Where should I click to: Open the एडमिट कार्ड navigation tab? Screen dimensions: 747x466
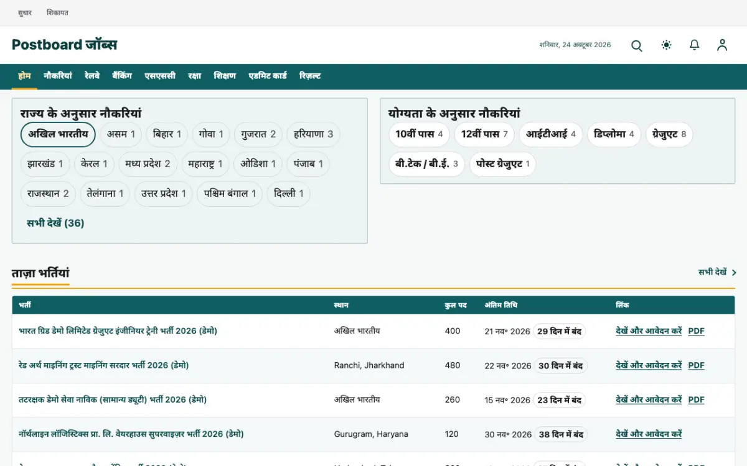(268, 76)
